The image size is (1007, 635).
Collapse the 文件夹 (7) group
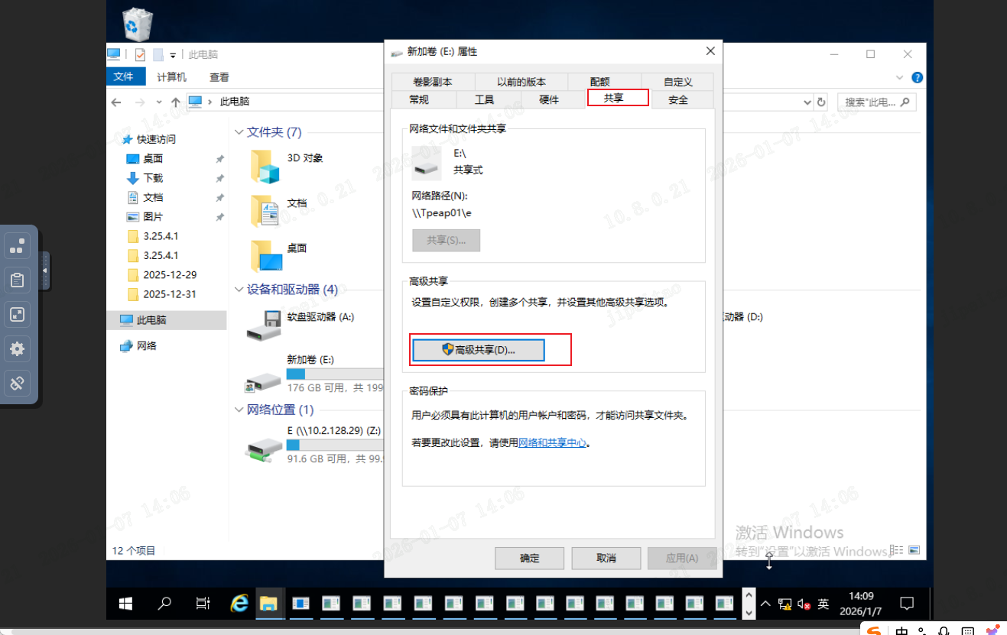[239, 132]
